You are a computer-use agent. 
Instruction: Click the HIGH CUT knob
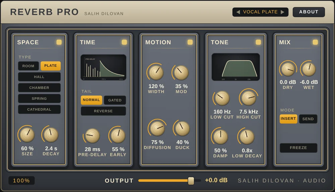[249, 98]
